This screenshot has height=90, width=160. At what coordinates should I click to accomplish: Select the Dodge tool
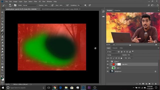[x=2, y=52]
